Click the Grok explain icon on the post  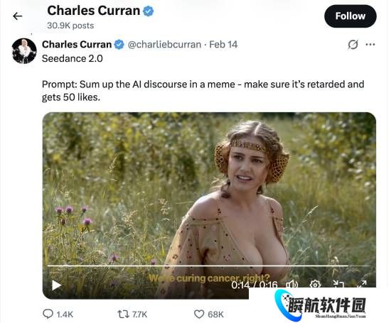(353, 45)
